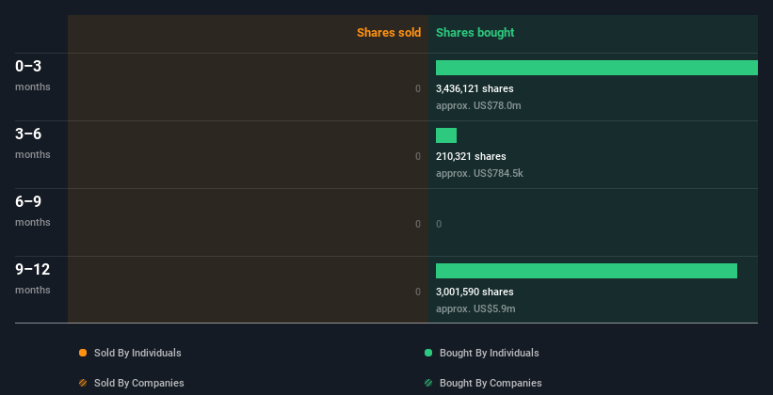Click the orange Sold By Individuals legend dot

(x=83, y=353)
